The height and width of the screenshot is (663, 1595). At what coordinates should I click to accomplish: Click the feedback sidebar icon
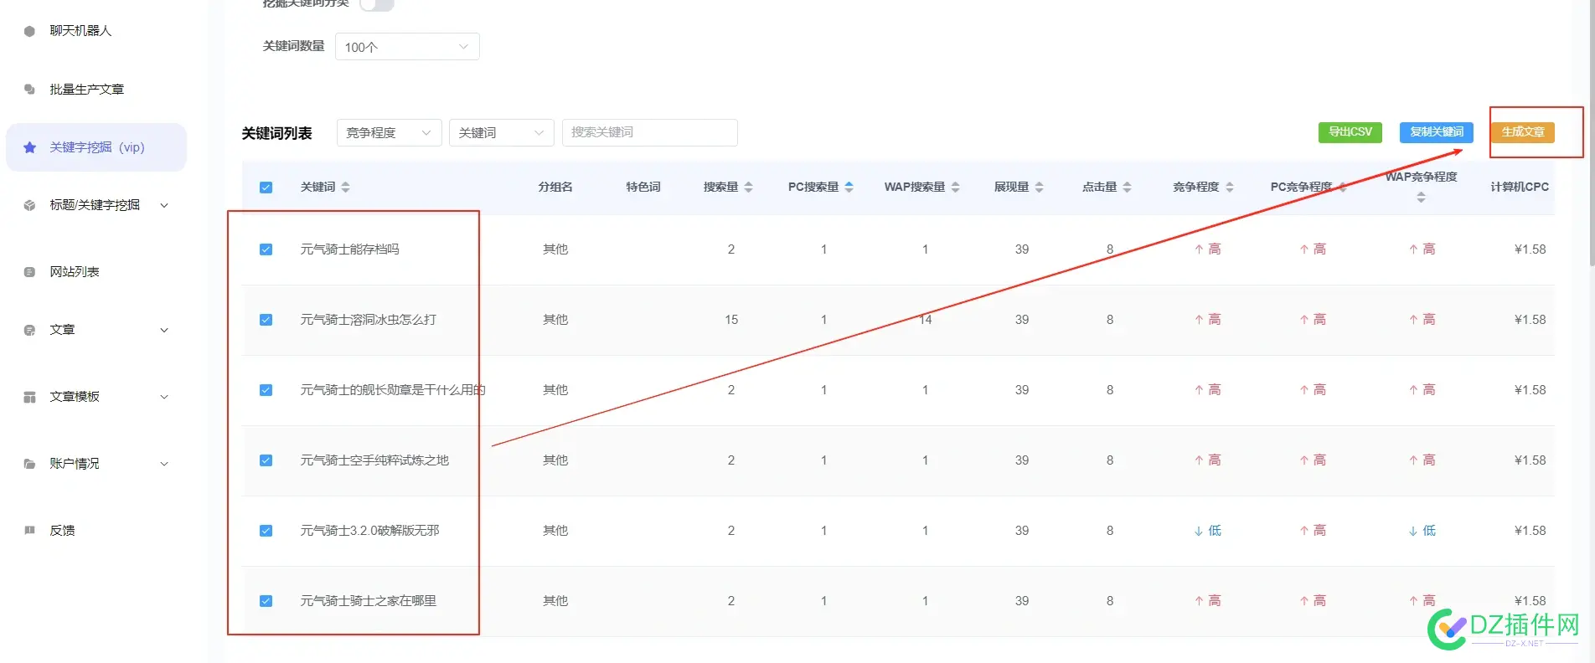click(x=29, y=530)
